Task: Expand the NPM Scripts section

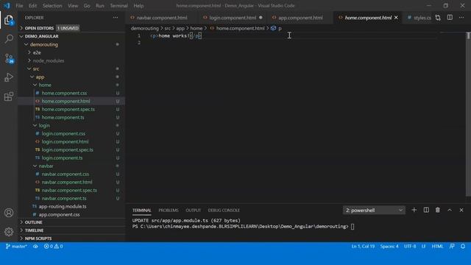Action: click(x=71, y=239)
